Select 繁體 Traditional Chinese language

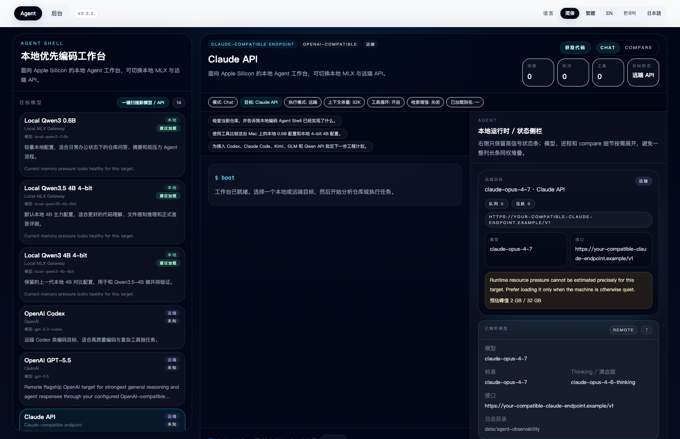pyautogui.click(x=590, y=13)
